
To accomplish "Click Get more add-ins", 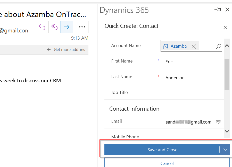I will (x=66, y=50).
